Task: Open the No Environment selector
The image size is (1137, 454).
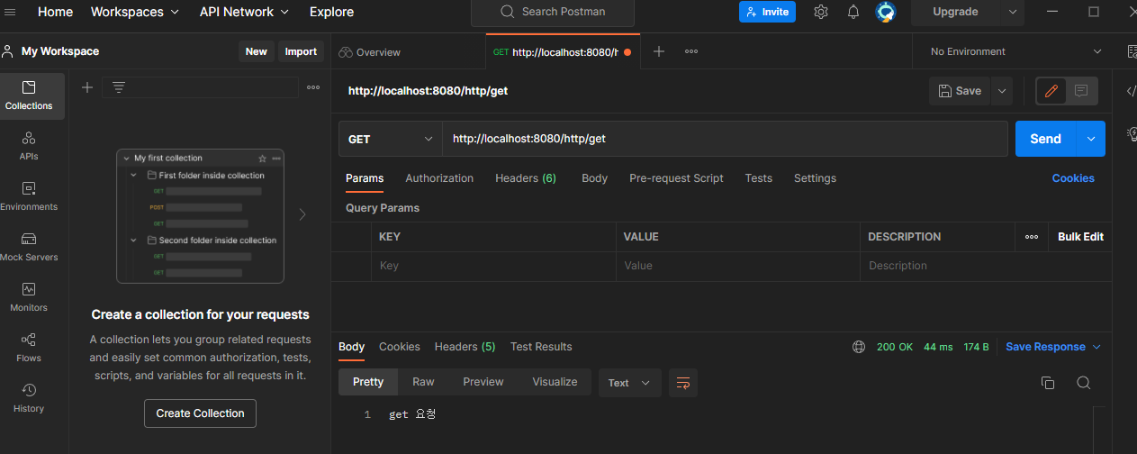Action: [1015, 51]
